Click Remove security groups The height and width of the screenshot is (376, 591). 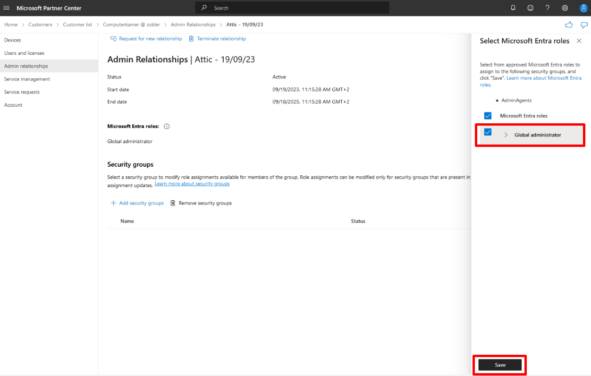click(x=205, y=203)
